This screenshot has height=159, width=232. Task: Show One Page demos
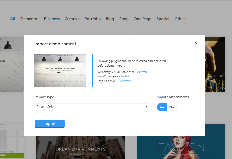pos(142,19)
